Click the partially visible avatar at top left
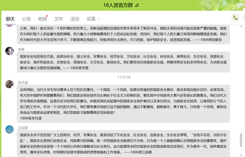 click(10, 25)
